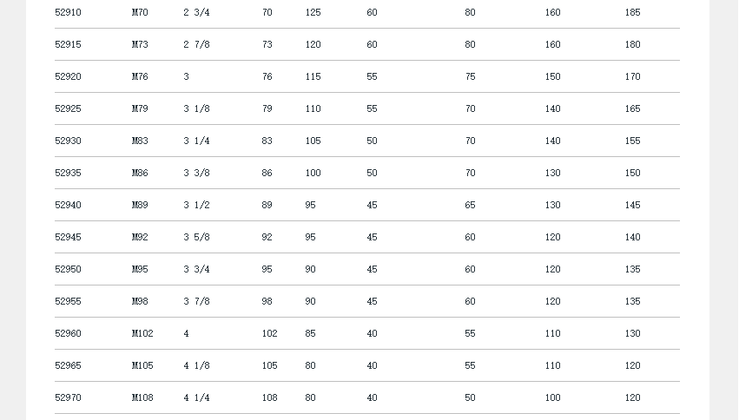739x420 pixels.
Task: Select the 52915 part number cell
Action: click(x=68, y=45)
